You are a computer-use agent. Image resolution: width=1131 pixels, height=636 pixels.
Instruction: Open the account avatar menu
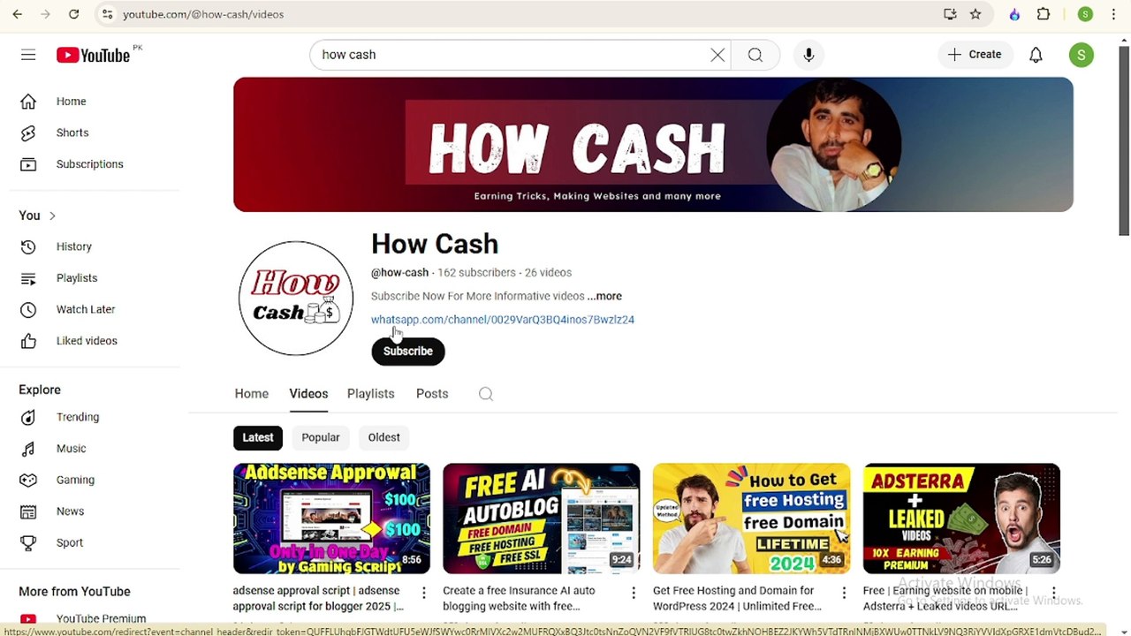(1082, 55)
